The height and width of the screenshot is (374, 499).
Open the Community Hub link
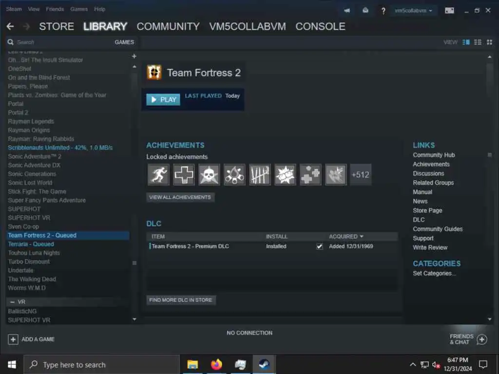[434, 155]
